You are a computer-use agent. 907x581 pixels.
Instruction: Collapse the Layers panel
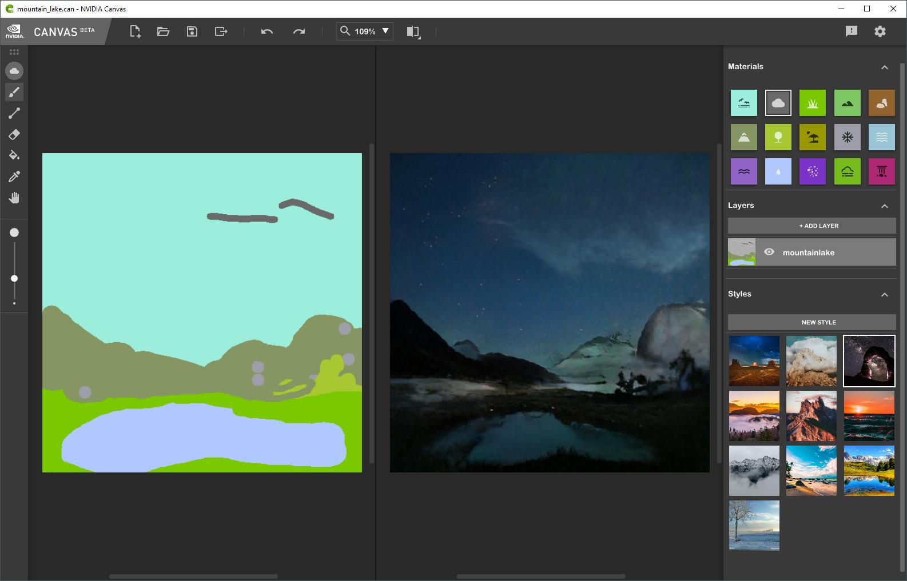(885, 206)
